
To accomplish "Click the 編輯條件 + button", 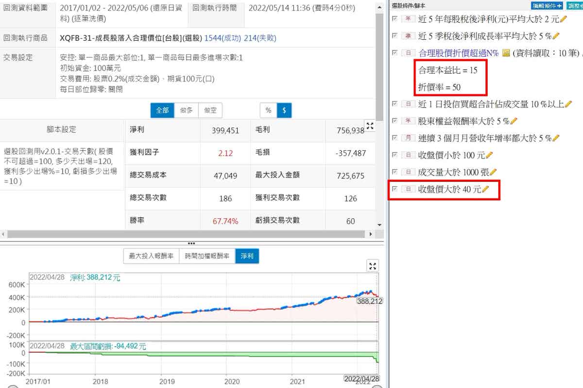I will tap(547, 5).
